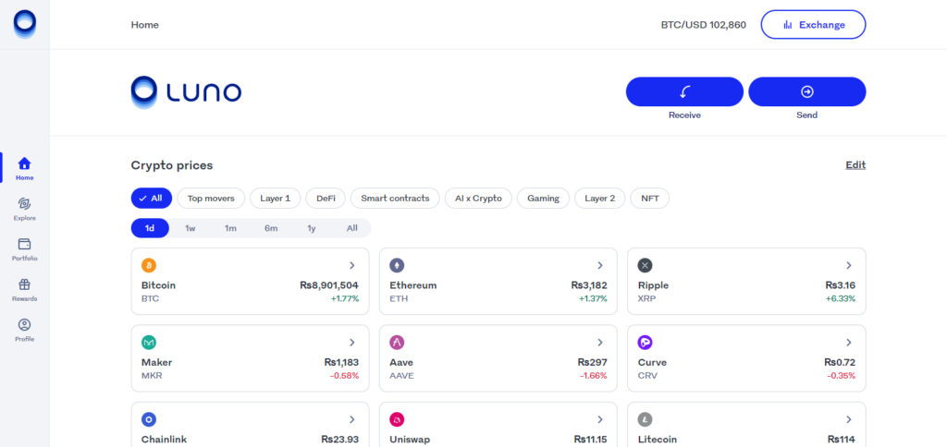947x447 pixels.
Task: Click the Uniswap coin icon
Action: (x=397, y=420)
